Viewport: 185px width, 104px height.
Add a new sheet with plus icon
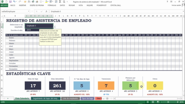click(x=107, y=99)
